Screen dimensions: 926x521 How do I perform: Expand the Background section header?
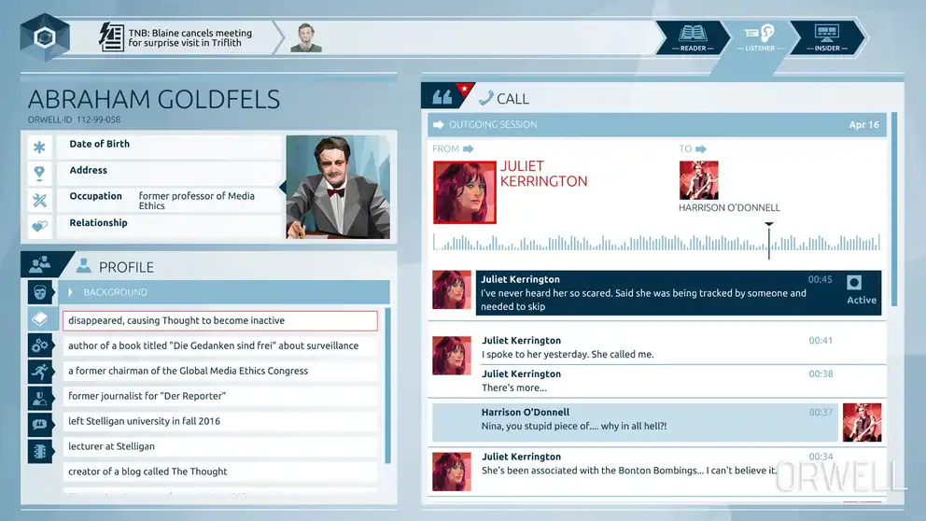tap(224, 292)
